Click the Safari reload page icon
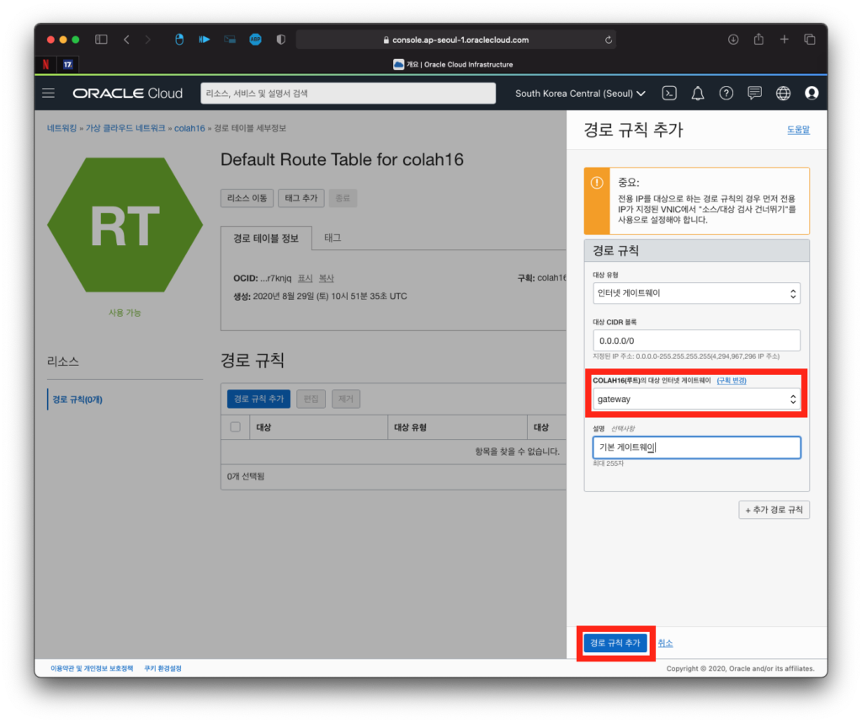862x723 pixels. pos(608,40)
